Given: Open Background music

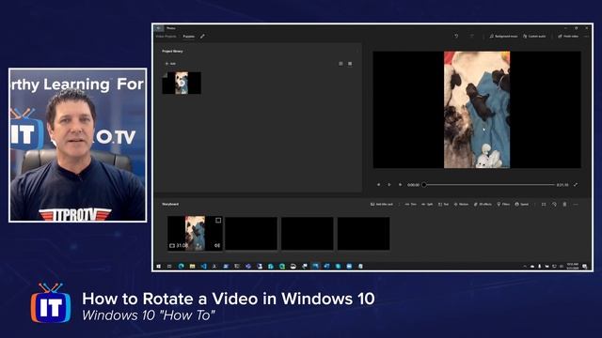Looking at the screenshot, I should [503, 36].
